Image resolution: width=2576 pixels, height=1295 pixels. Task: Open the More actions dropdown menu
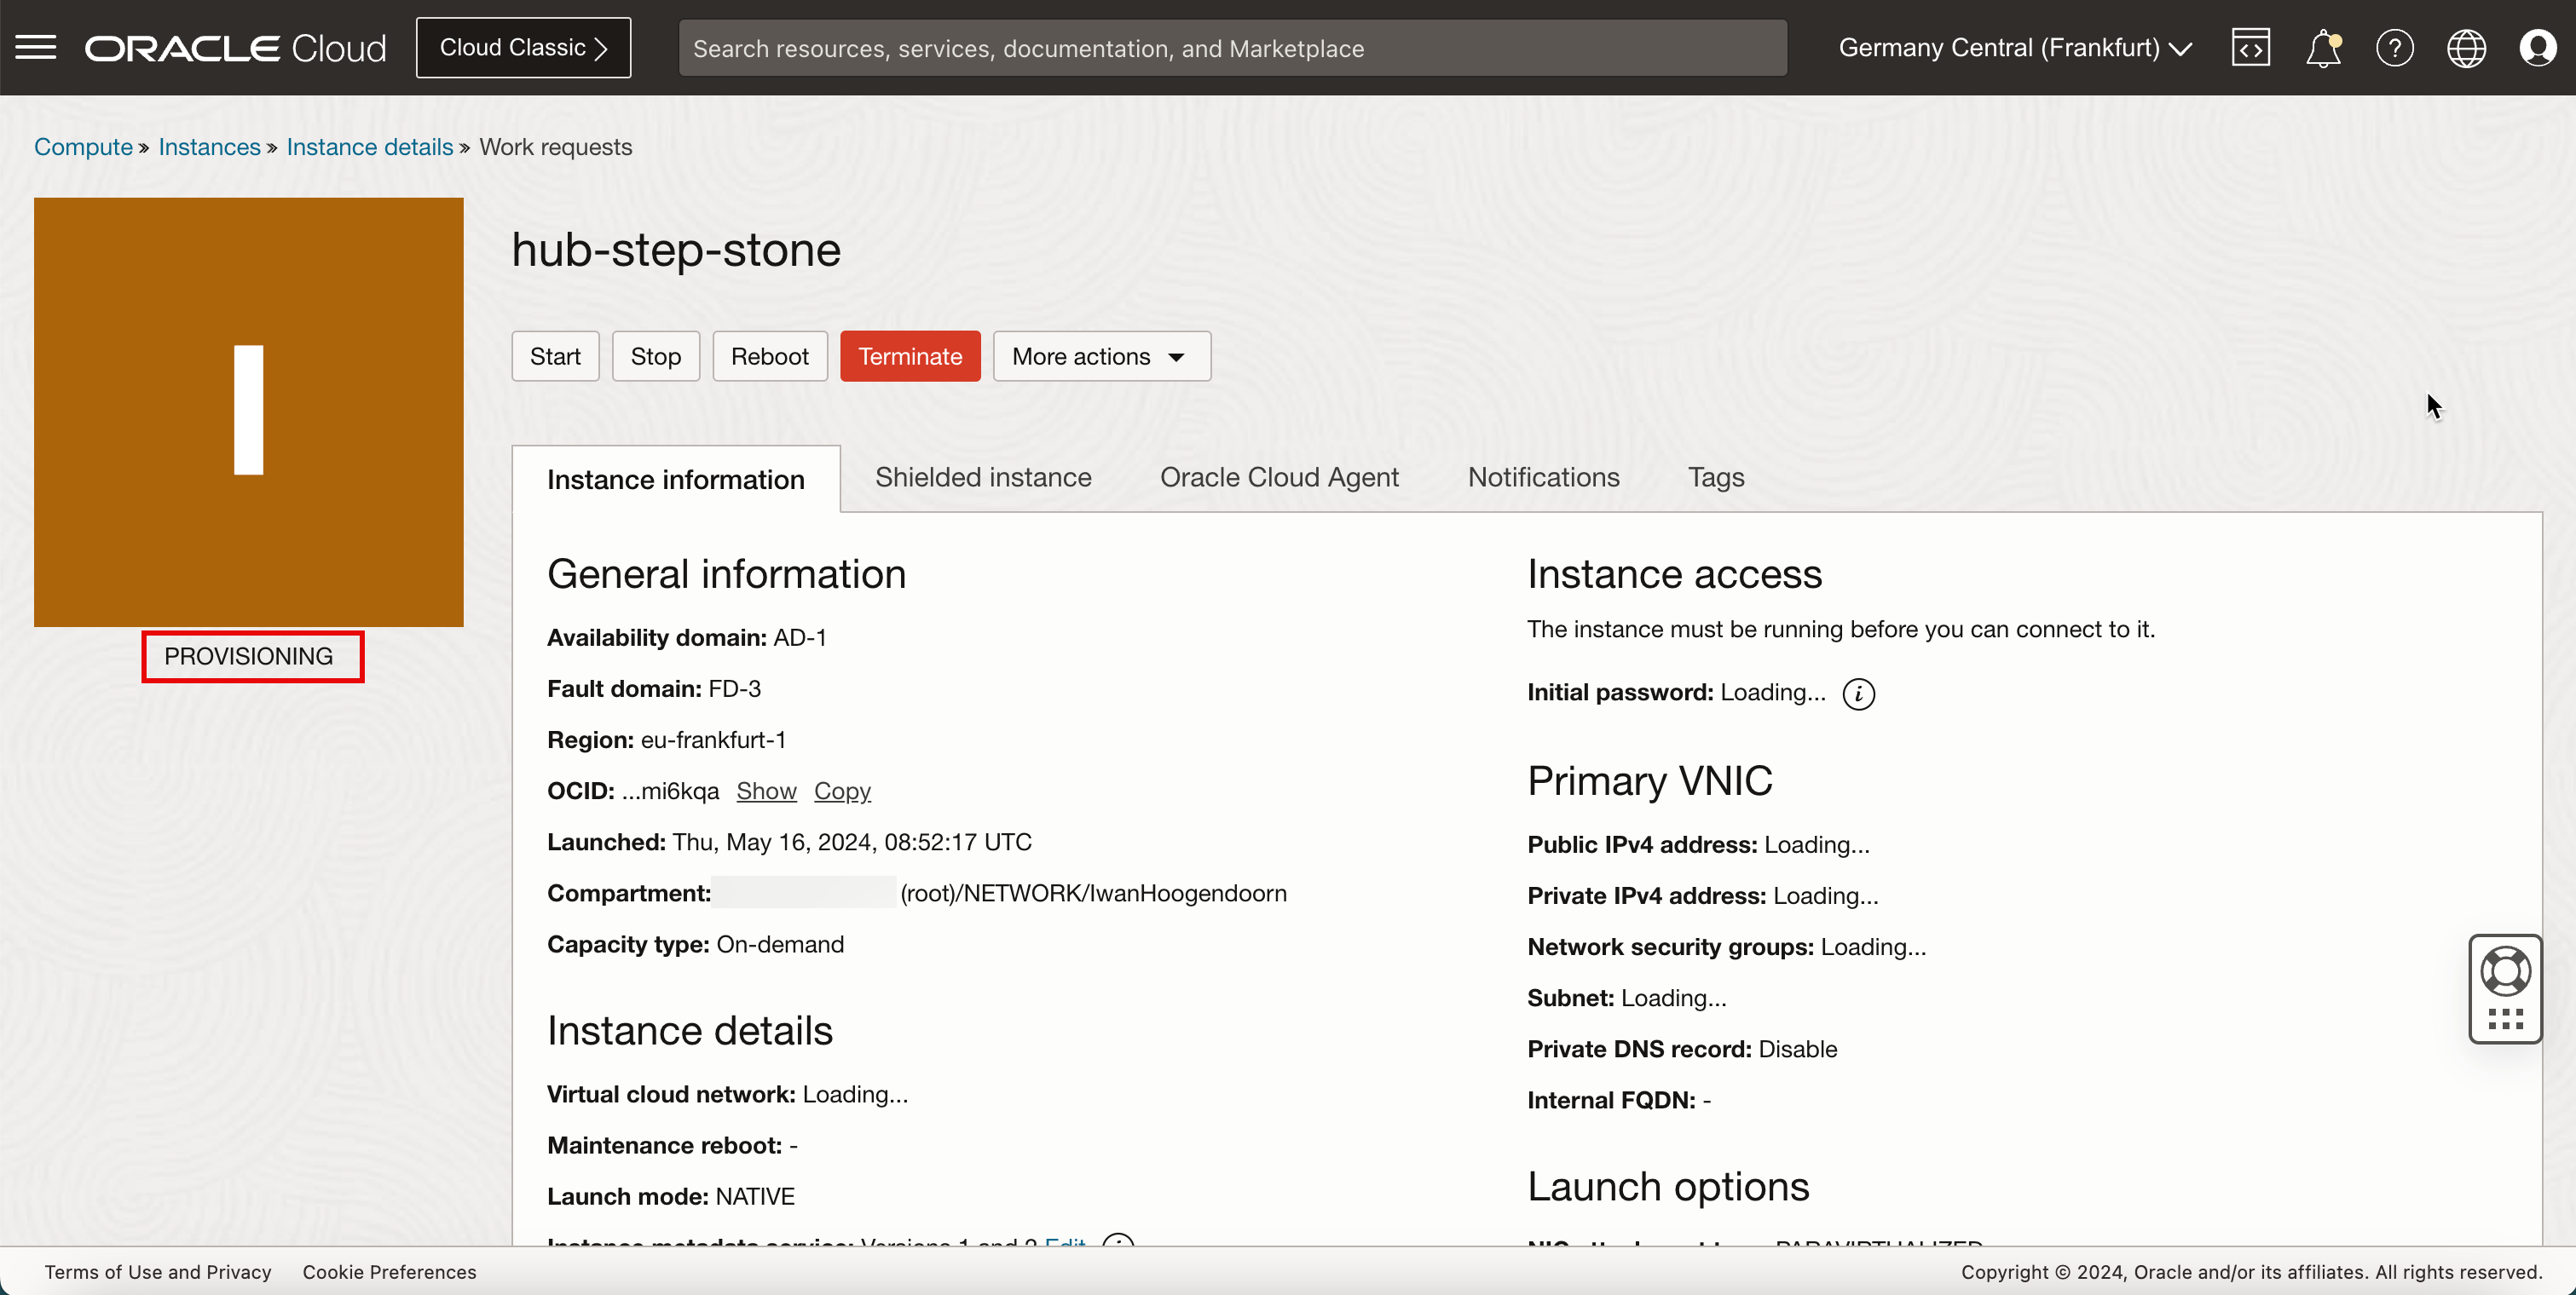(1099, 355)
